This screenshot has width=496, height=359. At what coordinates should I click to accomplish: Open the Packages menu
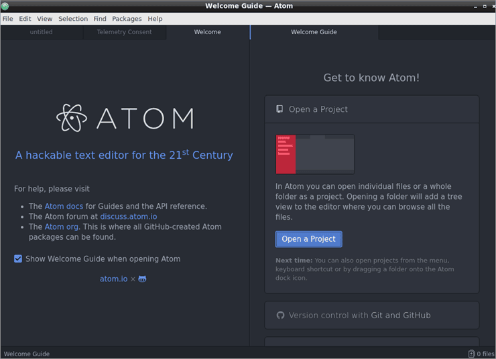point(127,19)
